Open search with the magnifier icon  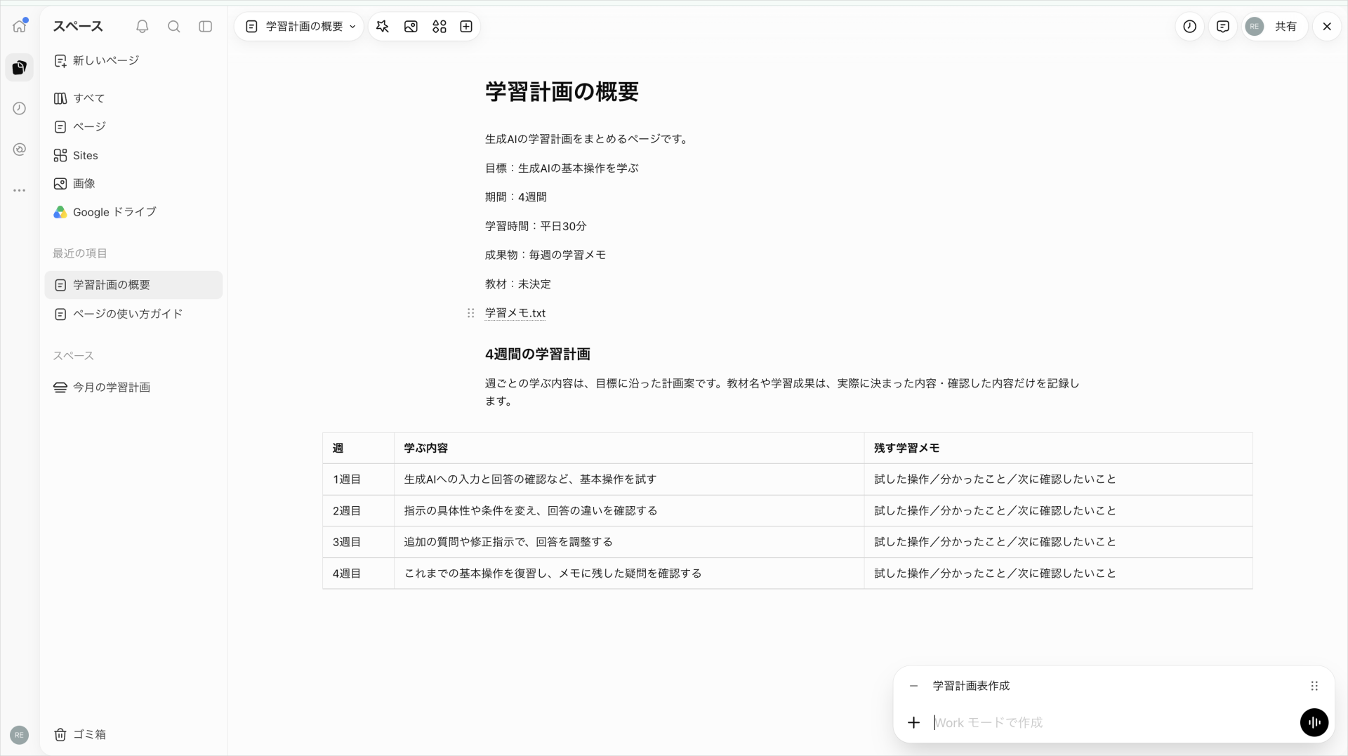174,27
